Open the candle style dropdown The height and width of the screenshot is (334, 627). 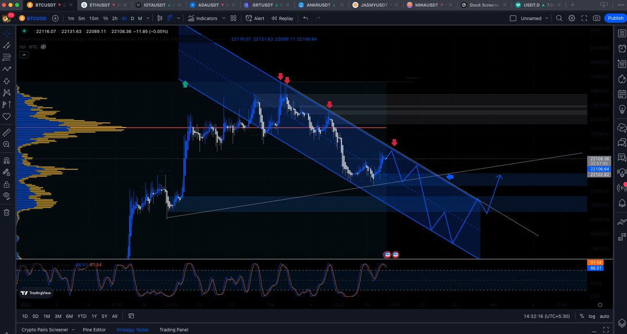point(178,18)
